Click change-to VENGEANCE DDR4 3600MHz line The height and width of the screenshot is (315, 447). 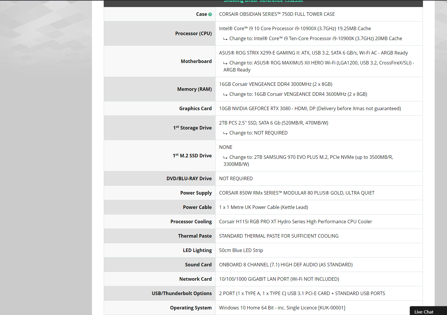point(295,94)
